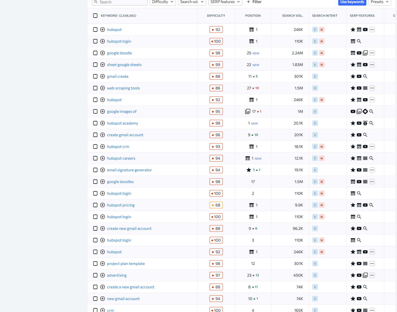The image size is (397, 312).
Task: Click the "+ Filter" button
Action: click(254, 2)
